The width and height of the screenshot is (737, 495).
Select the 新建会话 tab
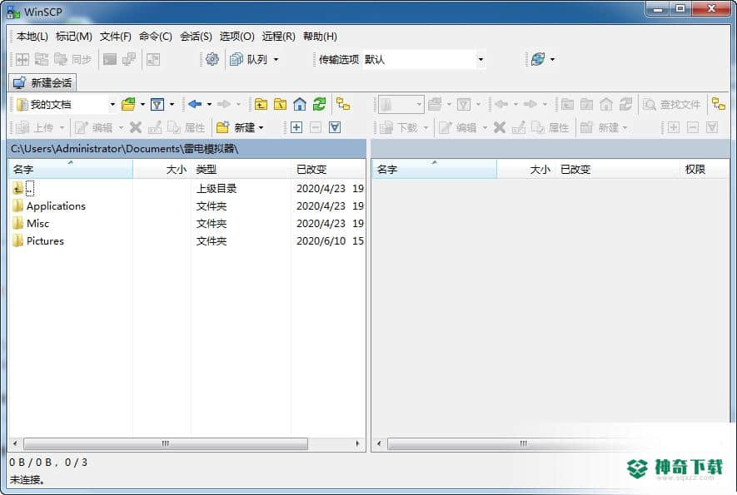point(42,83)
